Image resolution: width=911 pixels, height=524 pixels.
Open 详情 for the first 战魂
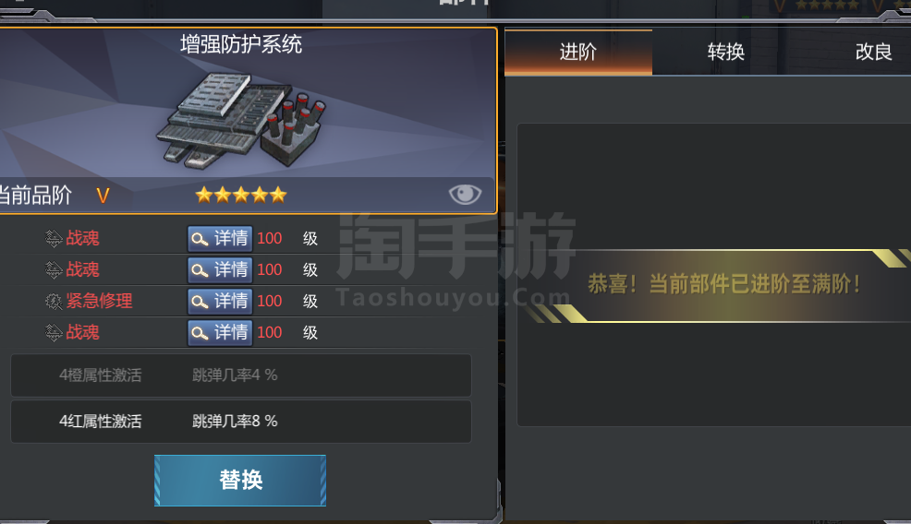pos(220,239)
